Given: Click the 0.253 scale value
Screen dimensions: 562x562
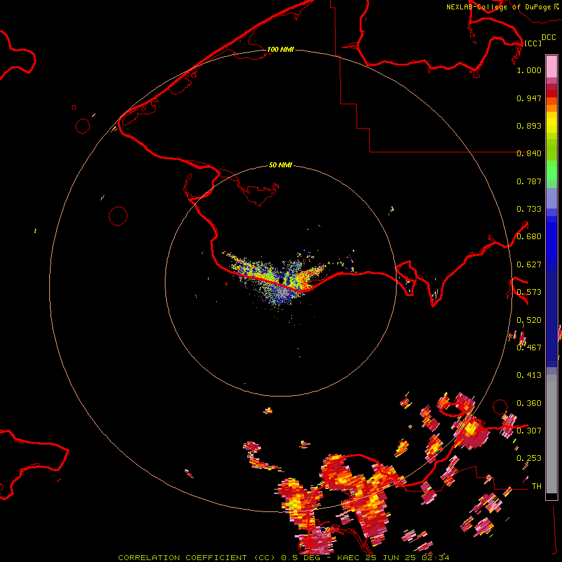Looking at the screenshot, I should click(529, 458).
